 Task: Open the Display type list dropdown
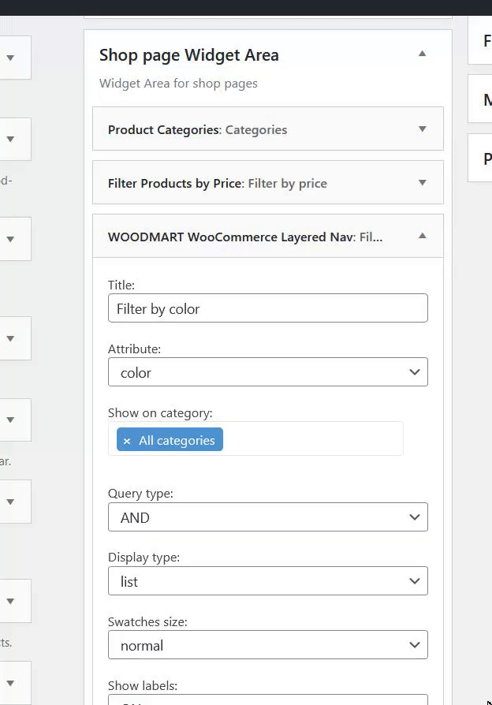pyautogui.click(x=267, y=581)
